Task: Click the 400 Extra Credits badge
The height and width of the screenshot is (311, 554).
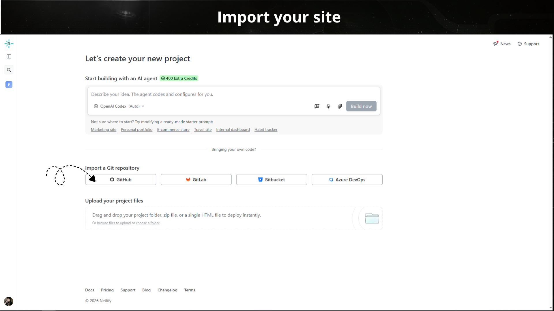Action: [x=179, y=78]
